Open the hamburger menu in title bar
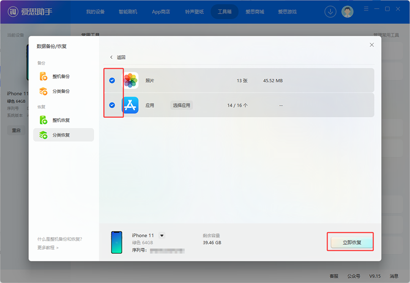The width and height of the screenshot is (410, 283). click(366, 9)
